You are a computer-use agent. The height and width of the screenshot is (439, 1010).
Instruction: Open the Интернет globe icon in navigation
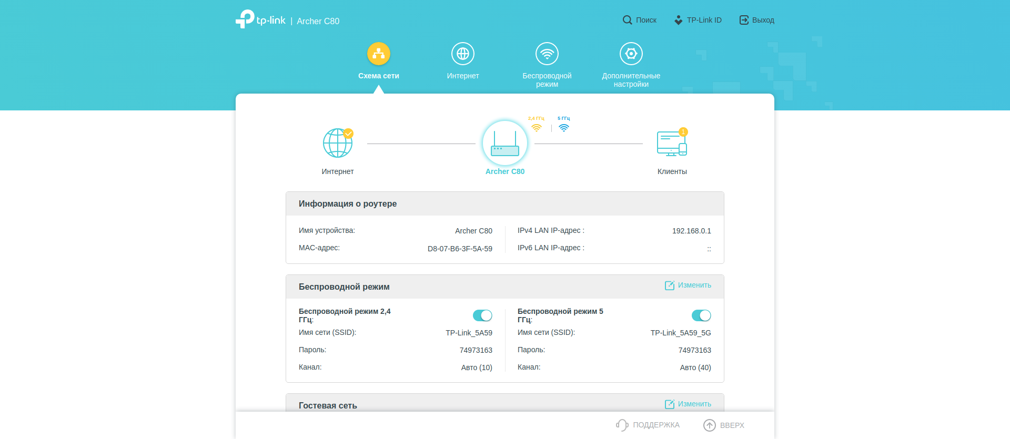(x=462, y=54)
